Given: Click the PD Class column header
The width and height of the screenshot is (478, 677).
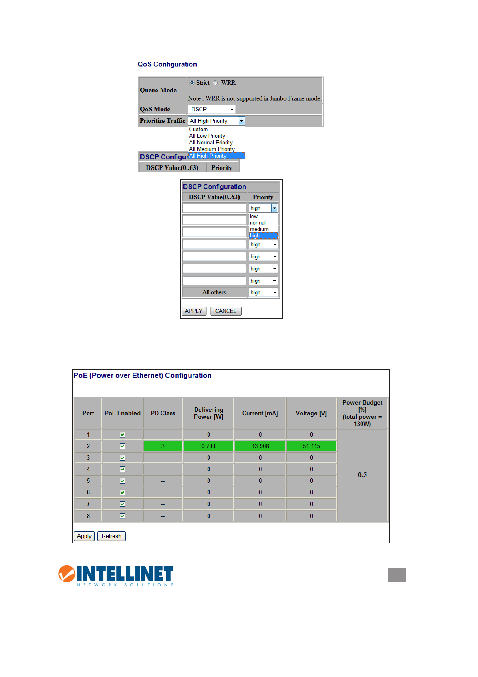Looking at the screenshot, I should pos(163,413).
